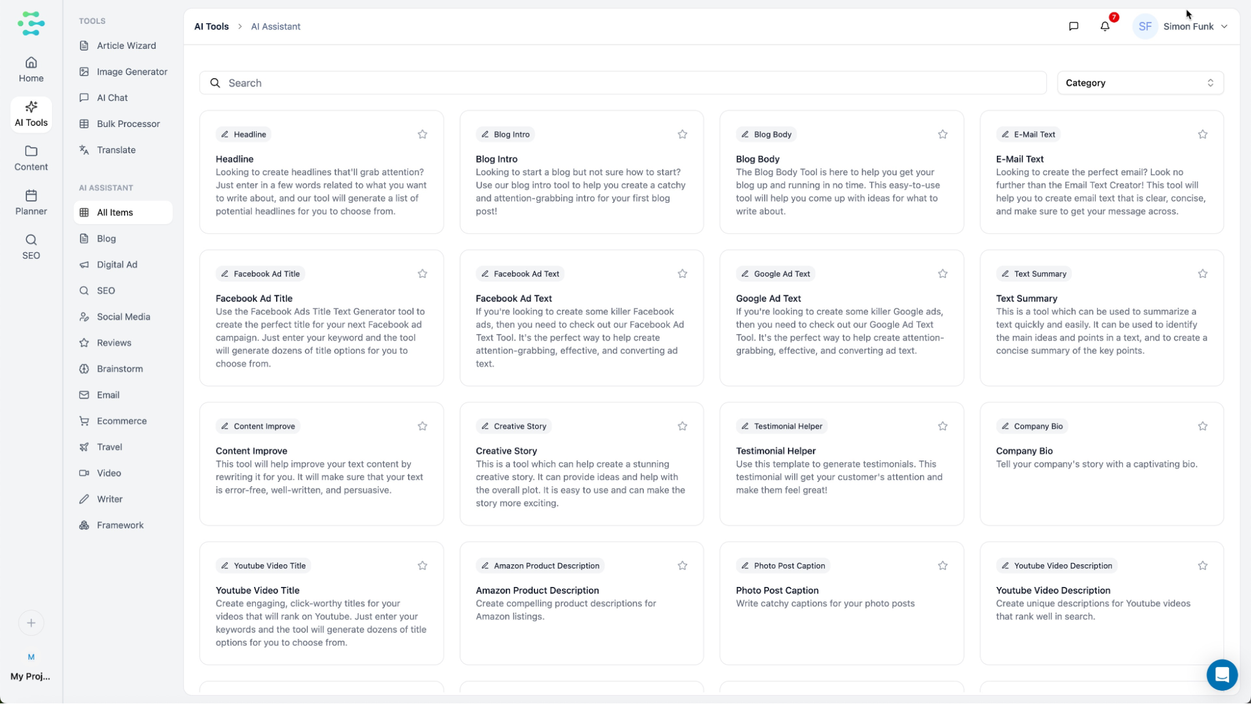
Task: Star the Facebook Ad Text card
Action: point(682,273)
